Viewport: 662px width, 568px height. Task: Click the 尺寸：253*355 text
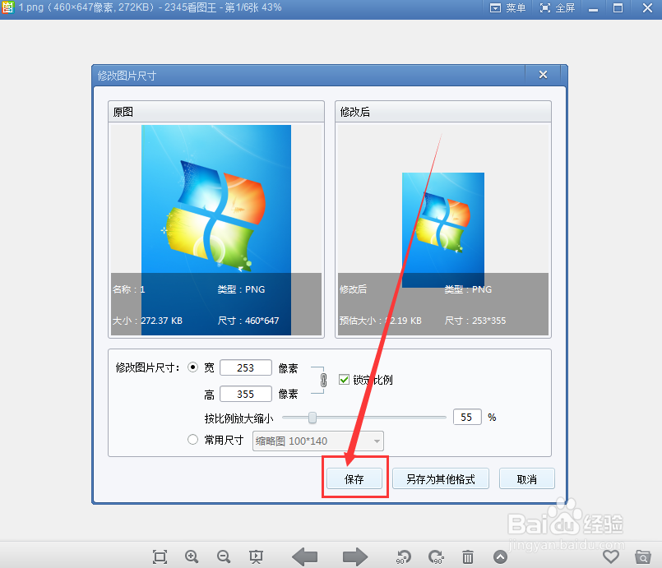point(475,321)
